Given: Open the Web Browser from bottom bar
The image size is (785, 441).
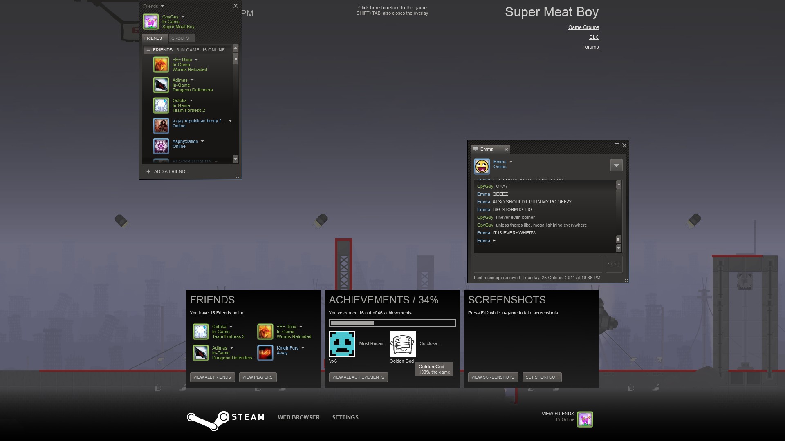Looking at the screenshot, I should (298, 417).
